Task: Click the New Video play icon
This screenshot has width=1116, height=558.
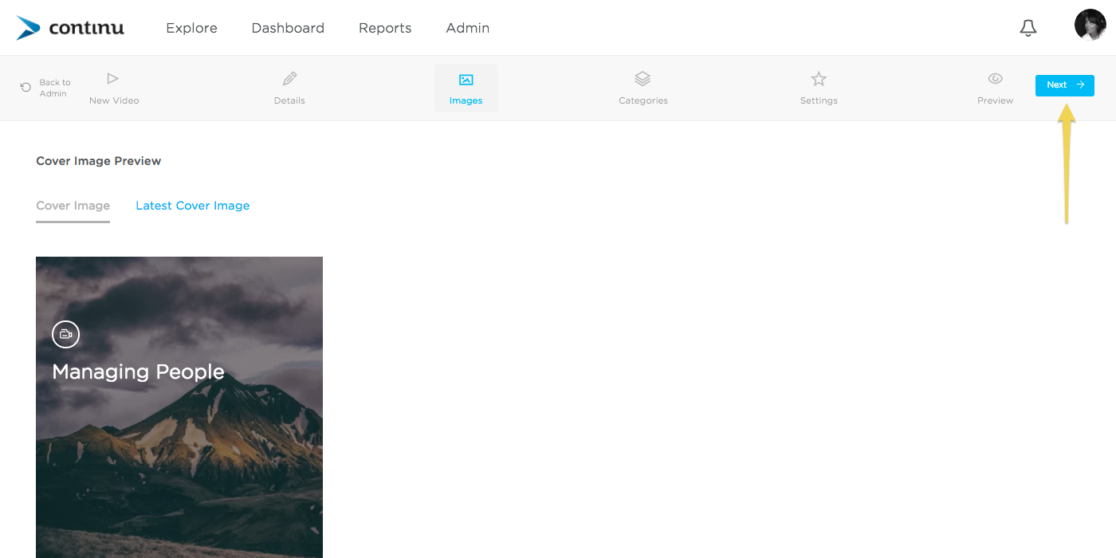Action: pyautogui.click(x=113, y=78)
